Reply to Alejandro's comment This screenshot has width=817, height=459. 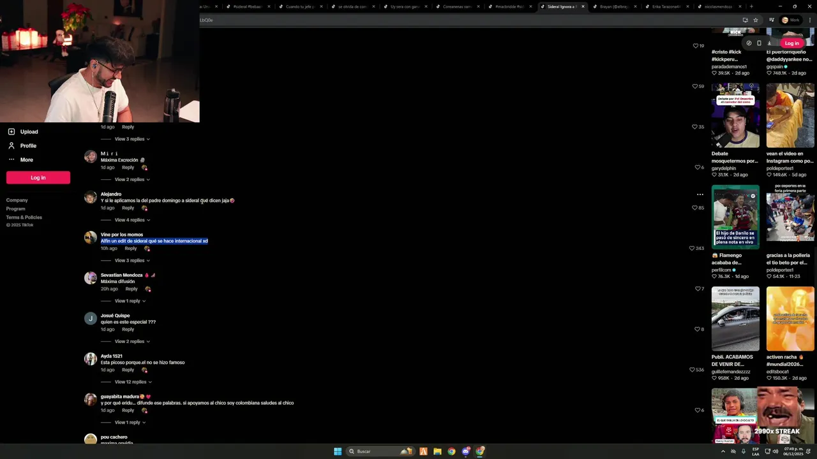pos(128,208)
